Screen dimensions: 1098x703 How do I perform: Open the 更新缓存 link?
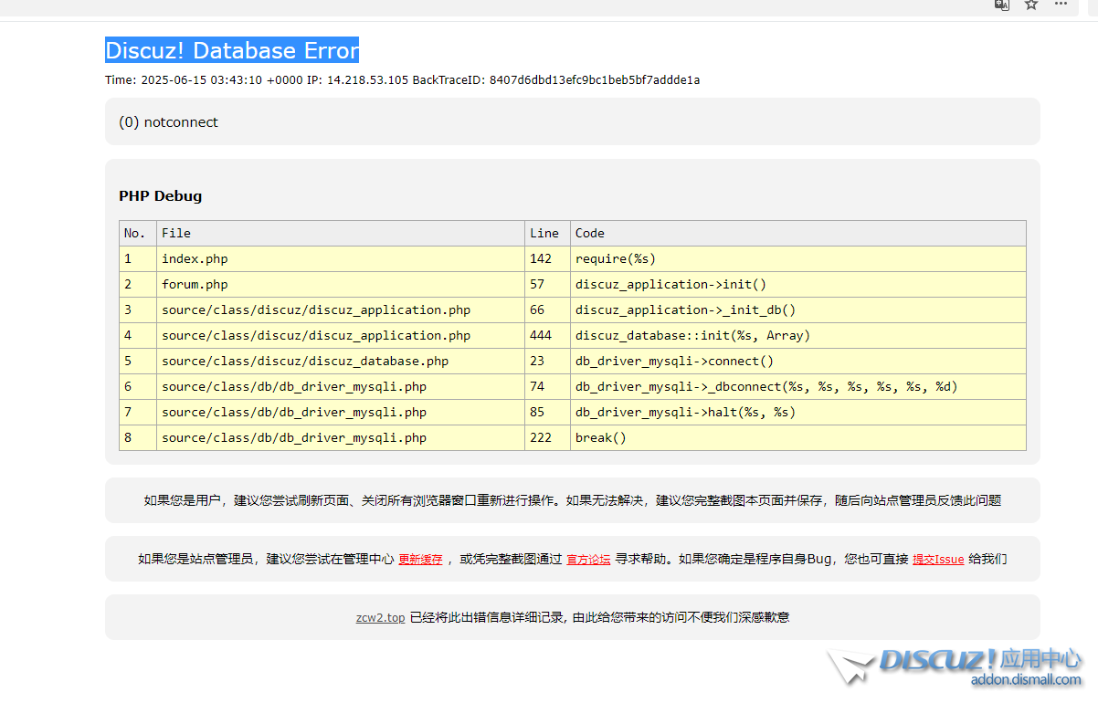[x=420, y=560]
